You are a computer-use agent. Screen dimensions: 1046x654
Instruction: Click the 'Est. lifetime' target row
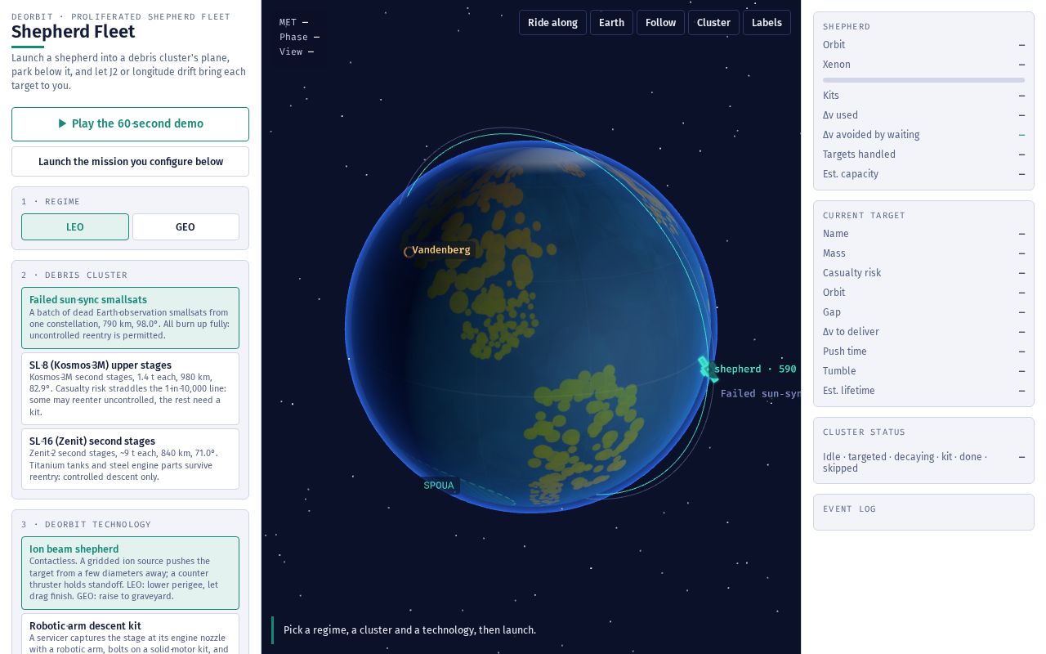(x=923, y=391)
